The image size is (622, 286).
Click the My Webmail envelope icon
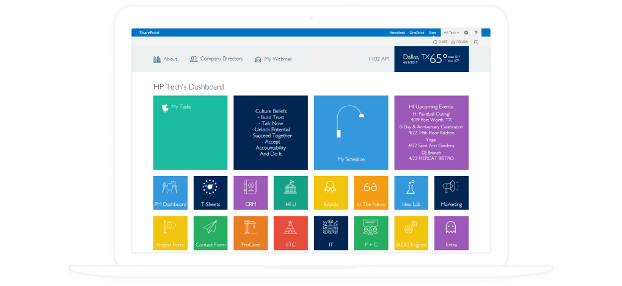click(x=258, y=59)
